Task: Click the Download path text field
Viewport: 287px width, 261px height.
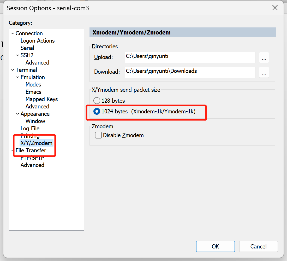Action: tap(190, 72)
